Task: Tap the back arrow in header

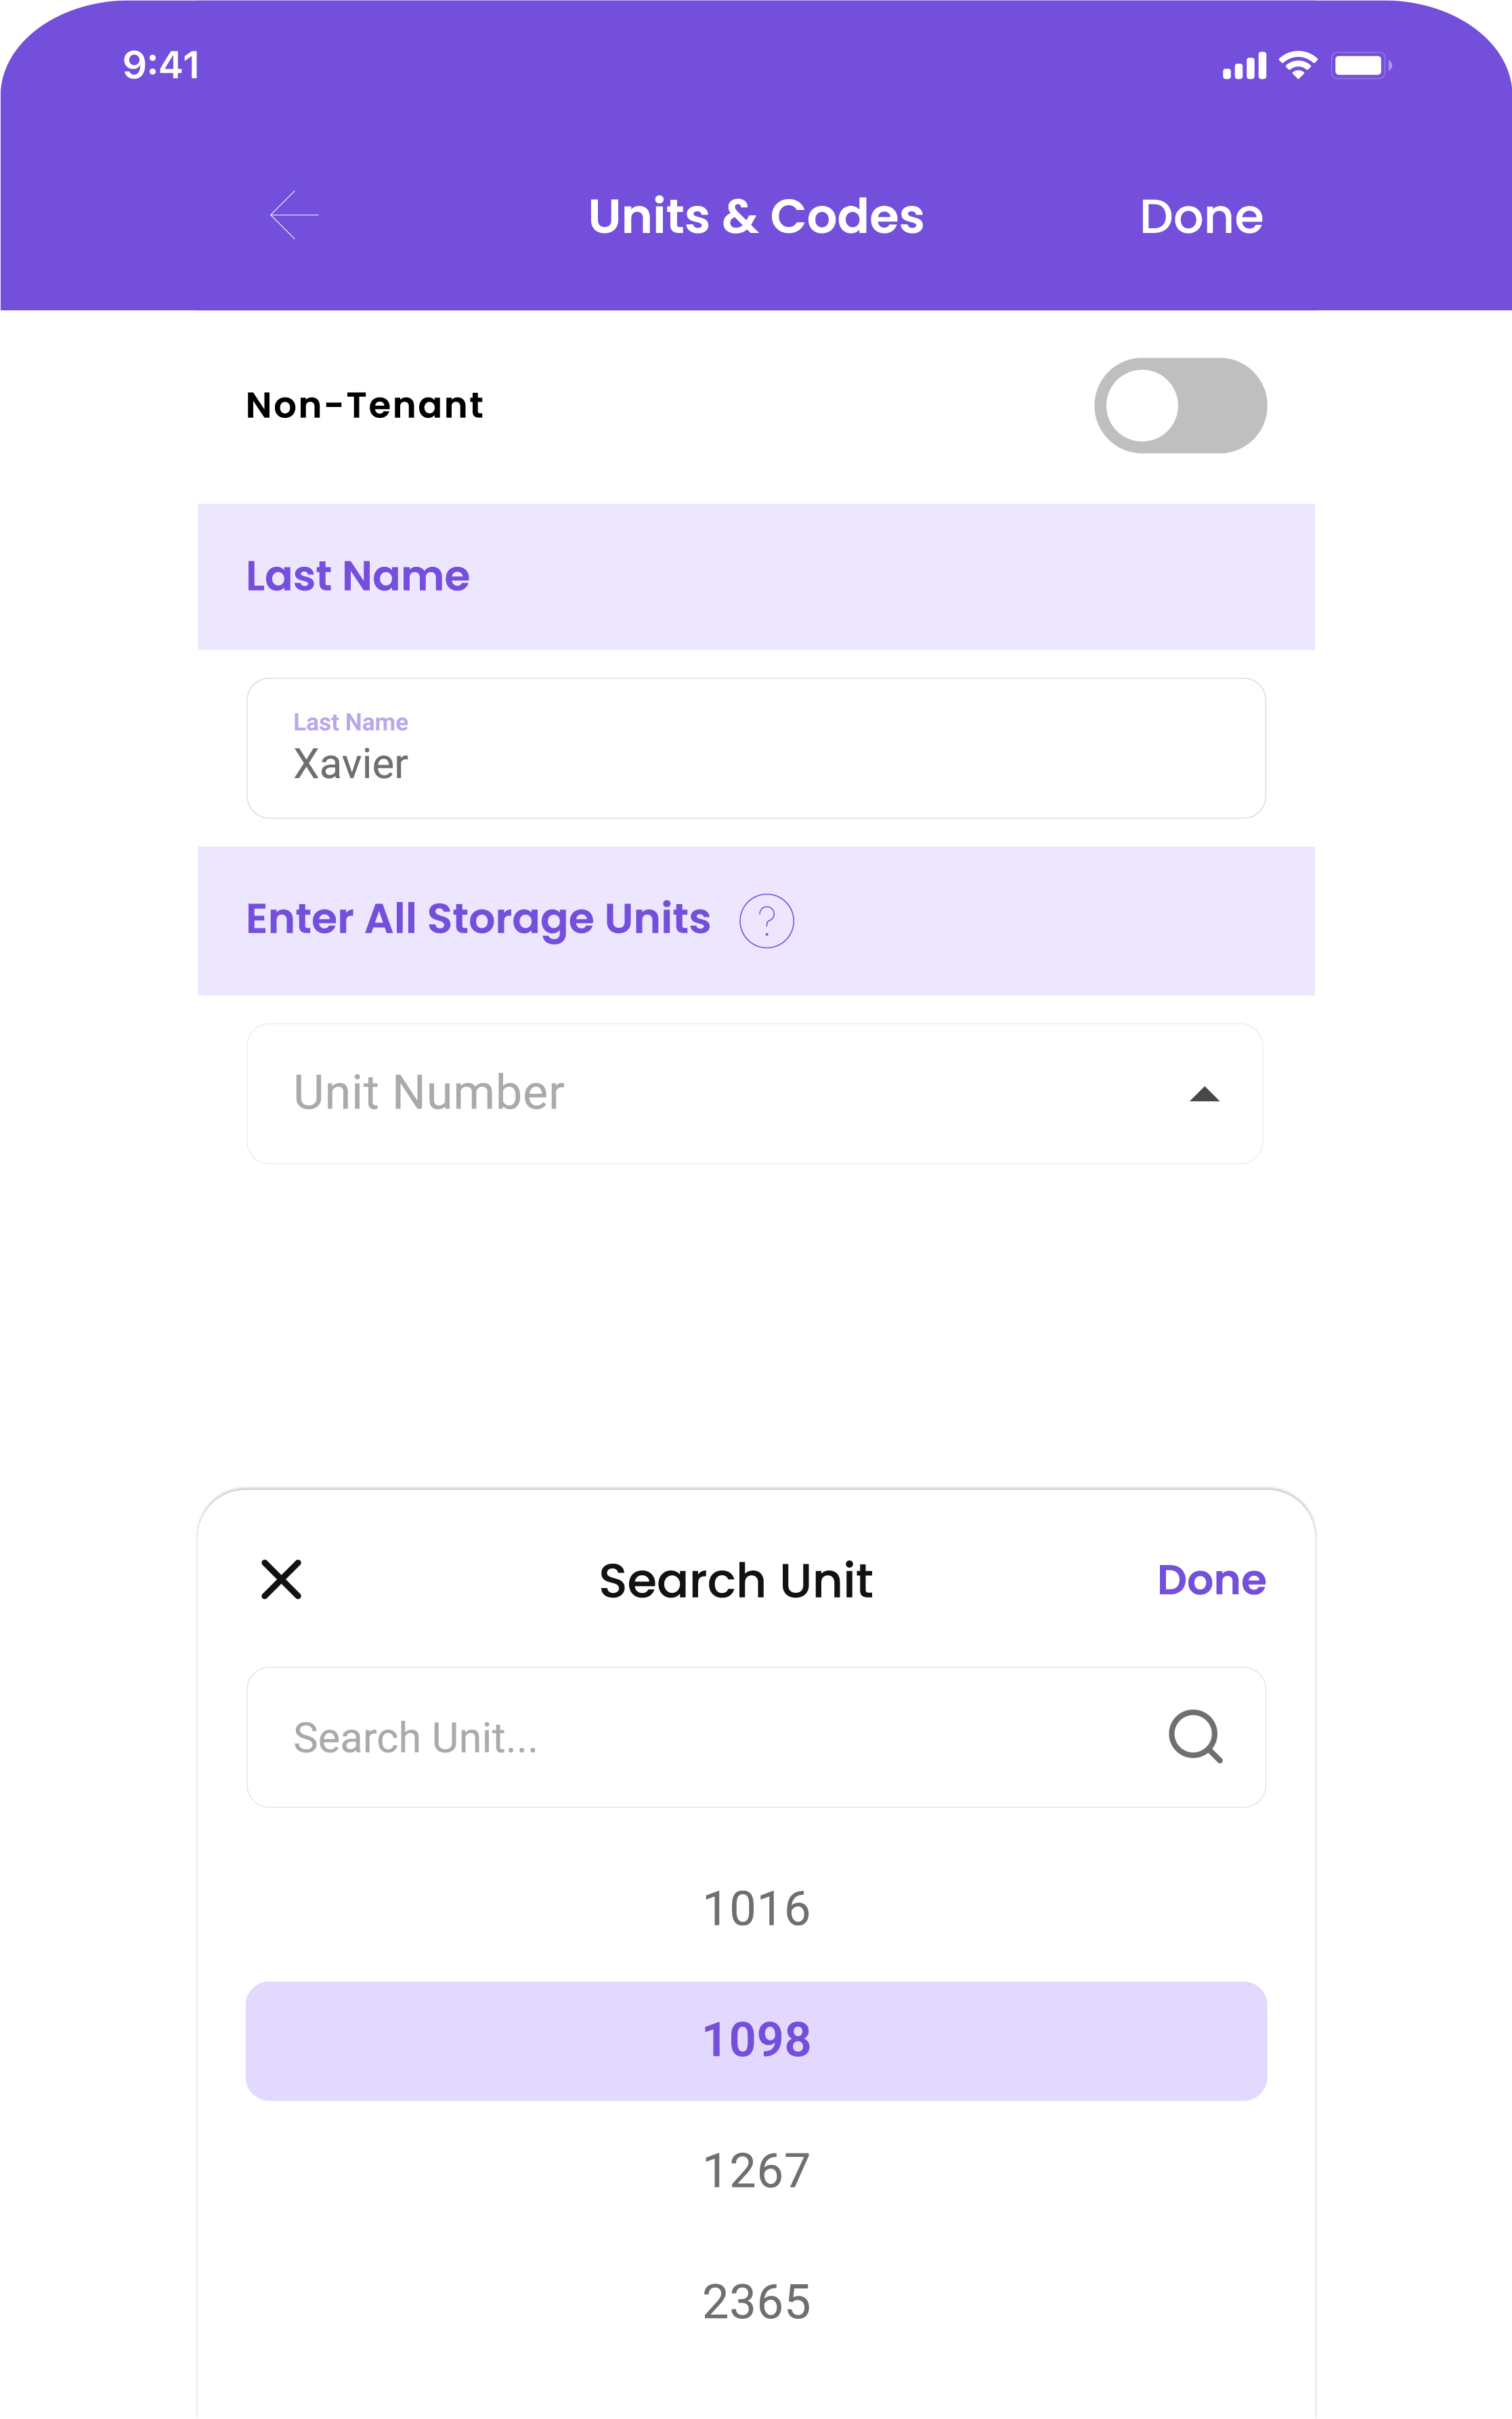Action: pos(294,215)
